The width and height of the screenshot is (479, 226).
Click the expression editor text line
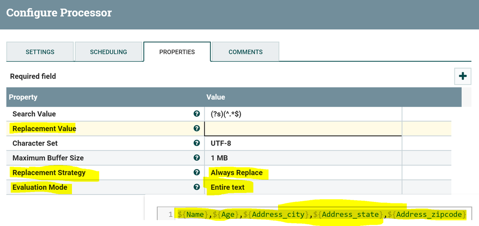coord(321,215)
